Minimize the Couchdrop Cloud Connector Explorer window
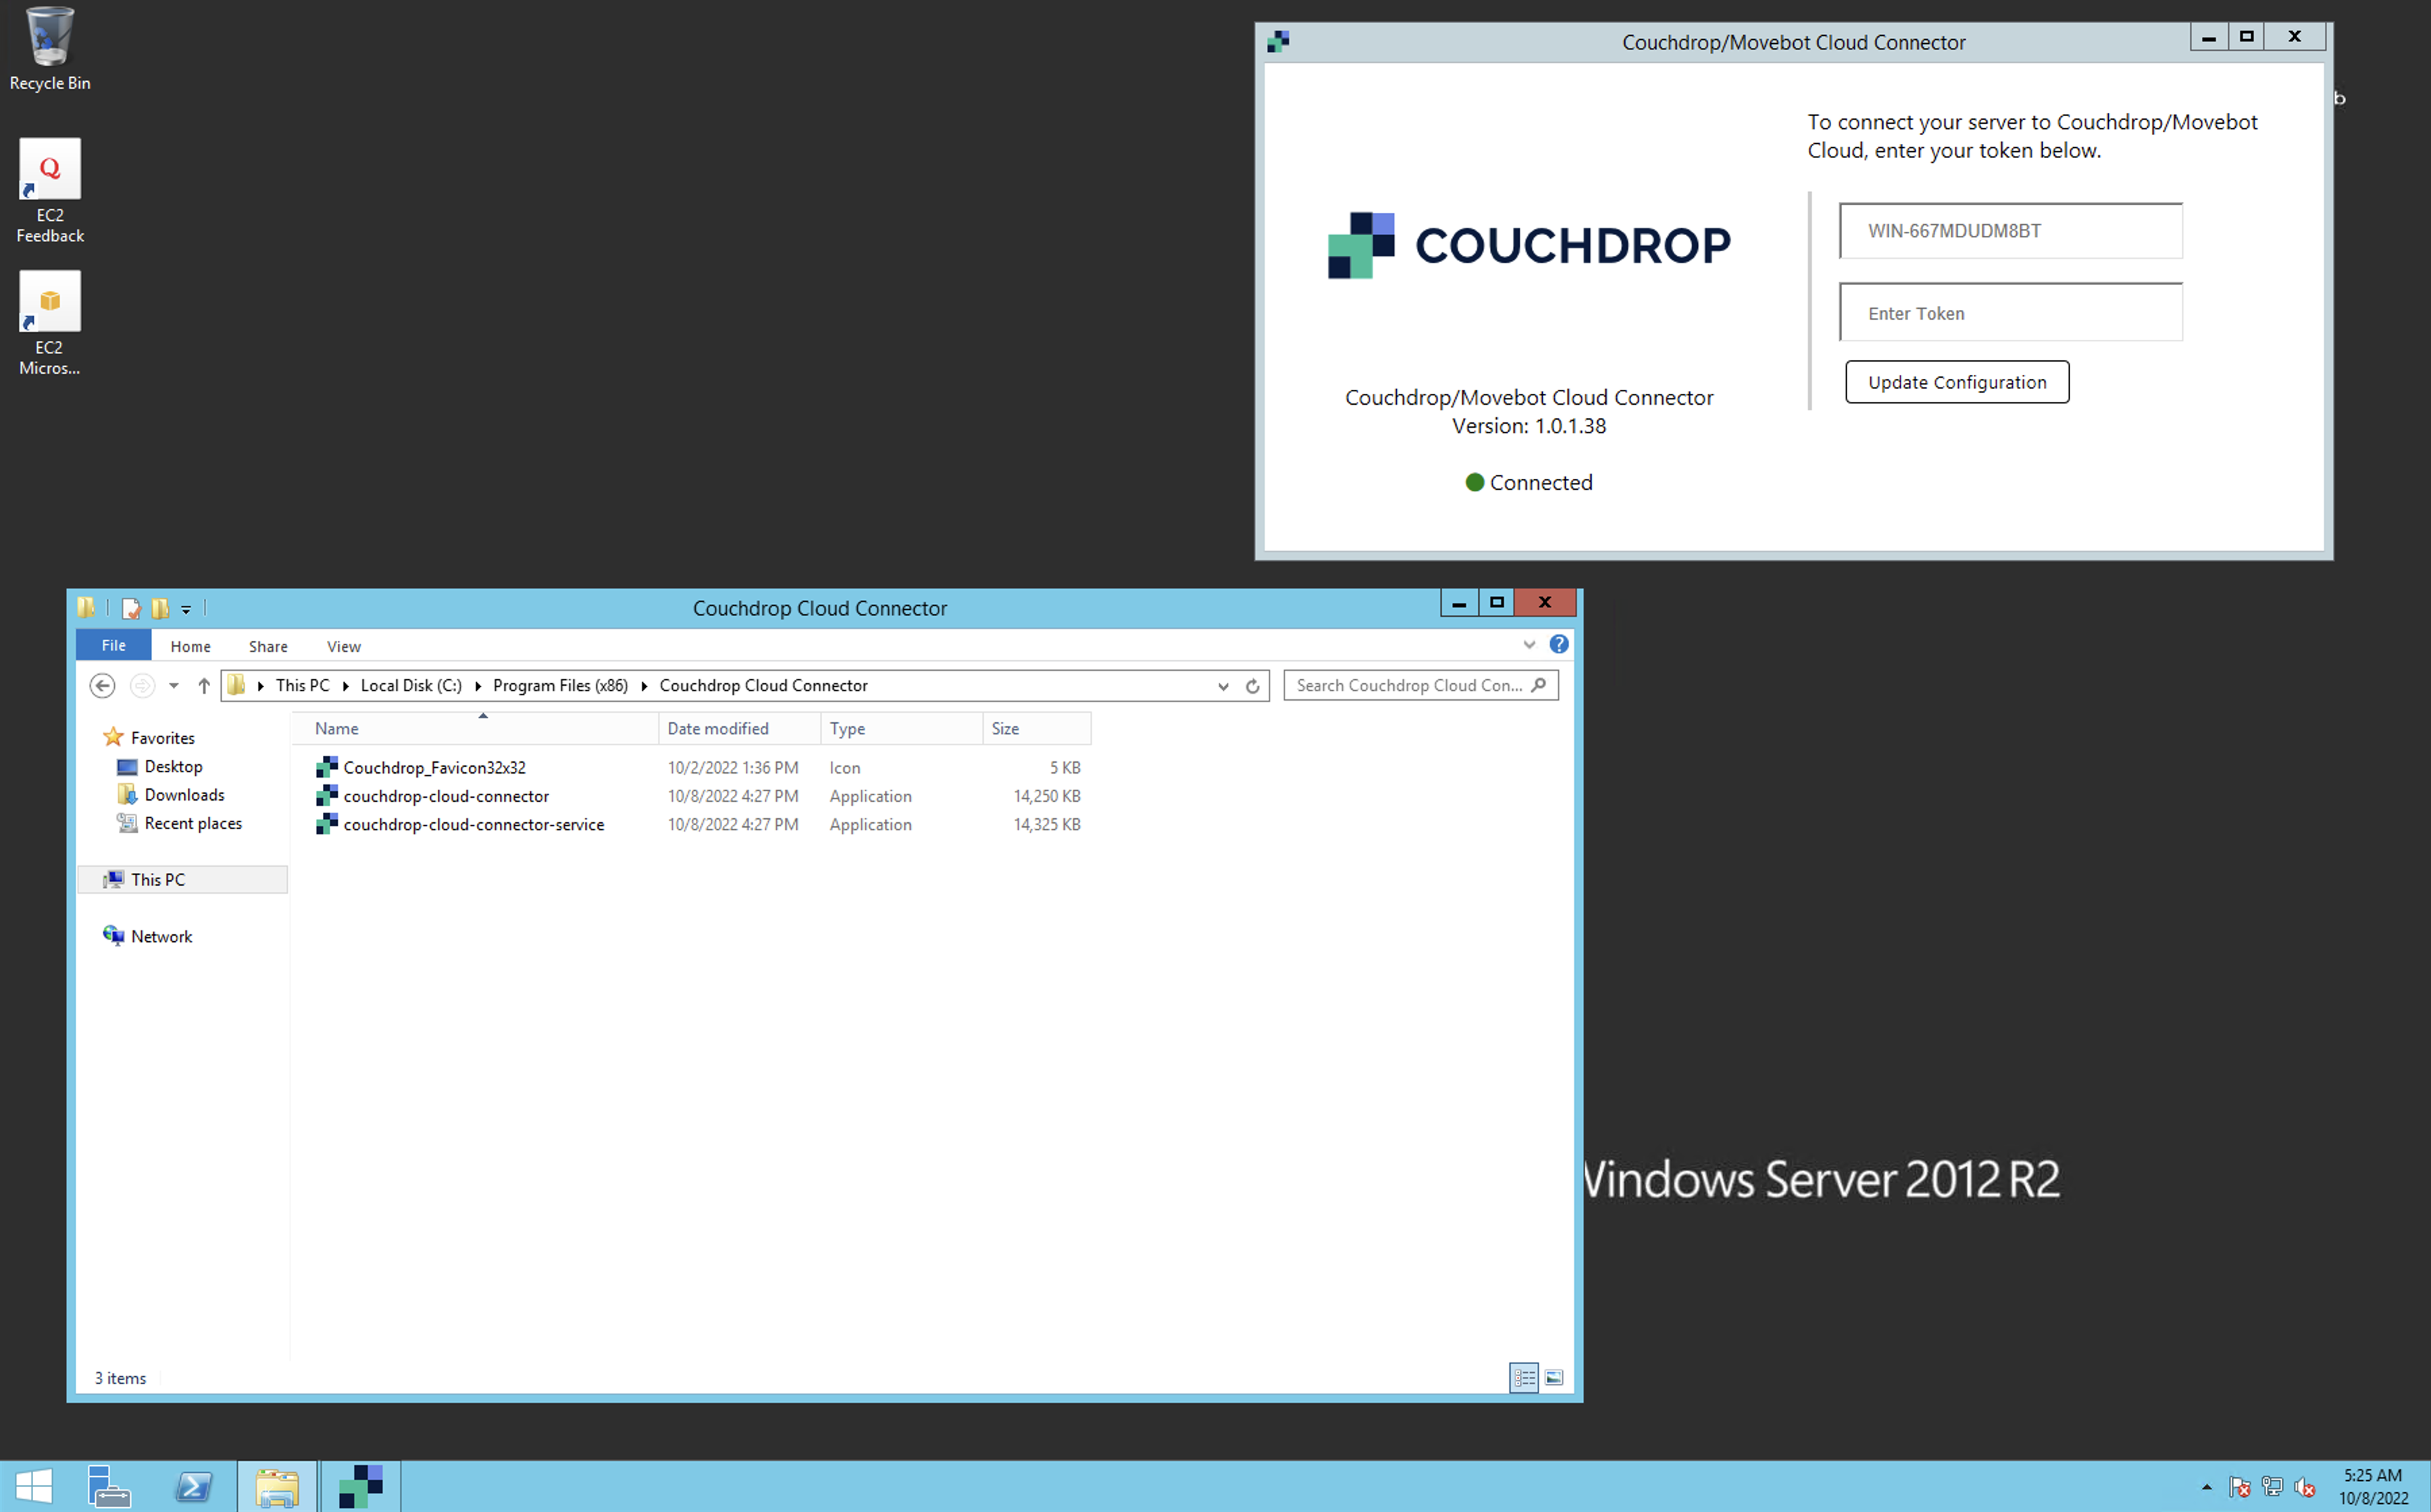The height and width of the screenshot is (1512, 2431). [1459, 603]
